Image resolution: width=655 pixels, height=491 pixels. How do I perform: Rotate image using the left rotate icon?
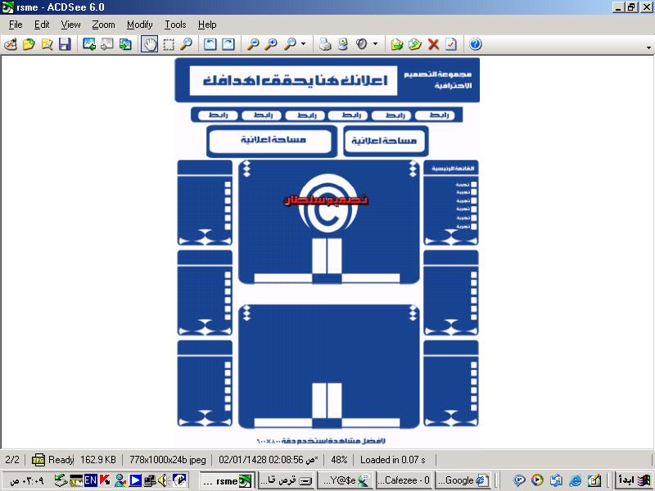(210, 44)
